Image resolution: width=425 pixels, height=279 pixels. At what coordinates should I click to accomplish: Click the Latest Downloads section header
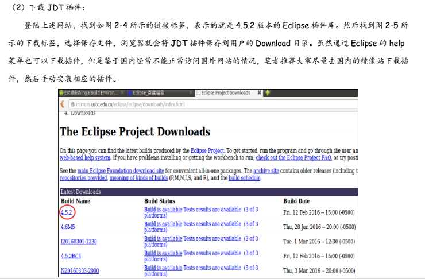pyautogui.click(x=208, y=192)
